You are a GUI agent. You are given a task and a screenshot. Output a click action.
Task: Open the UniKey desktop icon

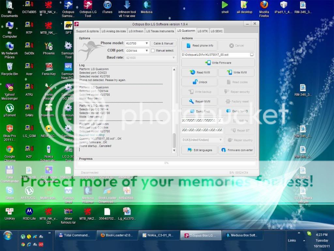click(x=9, y=214)
